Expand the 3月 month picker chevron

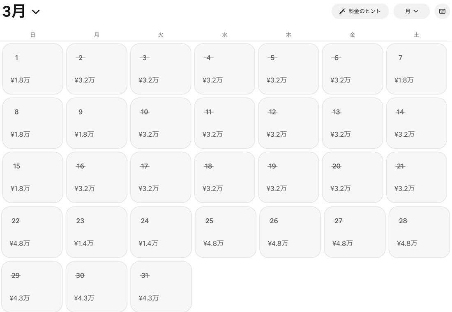[36, 12]
